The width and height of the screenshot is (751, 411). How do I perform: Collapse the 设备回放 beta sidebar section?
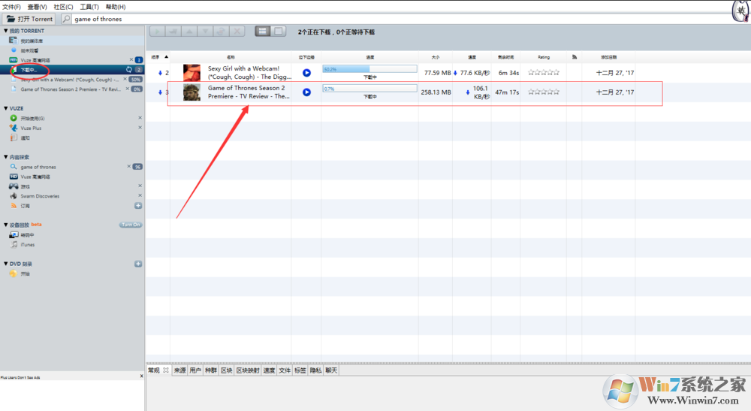(6, 225)
